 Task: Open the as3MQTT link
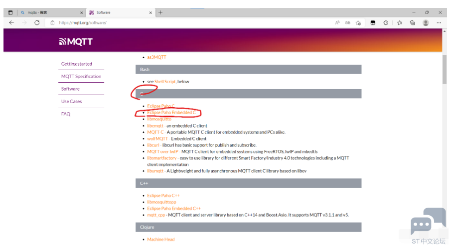pos(156,57)
